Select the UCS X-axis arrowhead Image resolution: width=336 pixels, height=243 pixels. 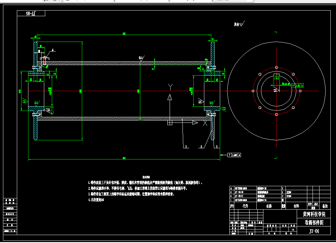[x=195, y=122]
